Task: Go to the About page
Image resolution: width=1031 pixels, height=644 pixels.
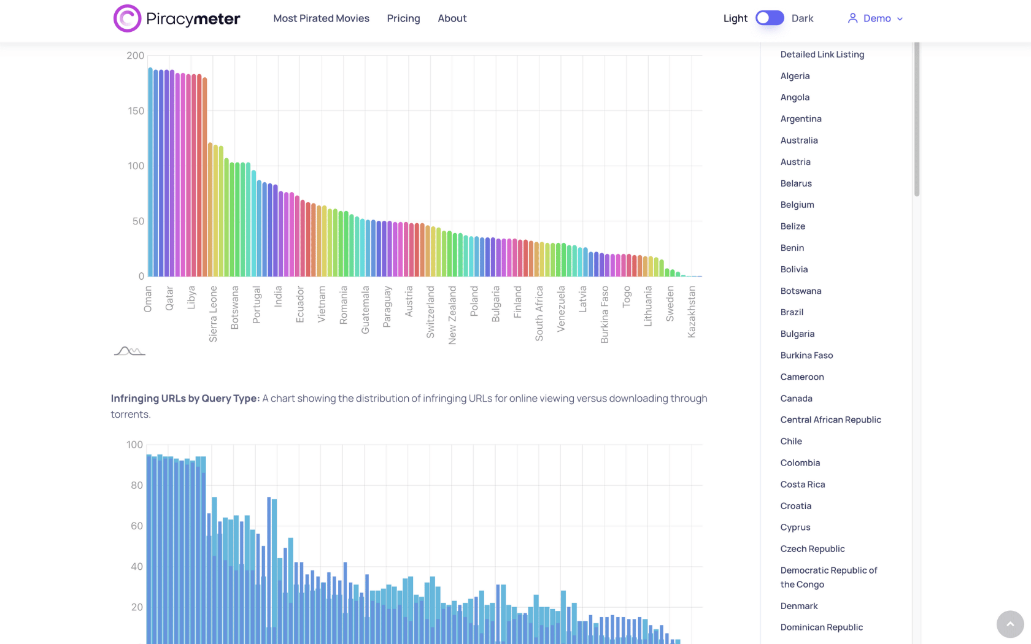Action: 452,18
